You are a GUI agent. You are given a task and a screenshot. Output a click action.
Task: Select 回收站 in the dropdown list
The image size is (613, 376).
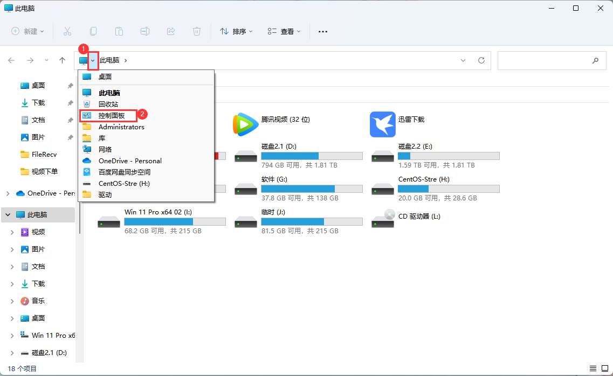(x=146, y=105)
